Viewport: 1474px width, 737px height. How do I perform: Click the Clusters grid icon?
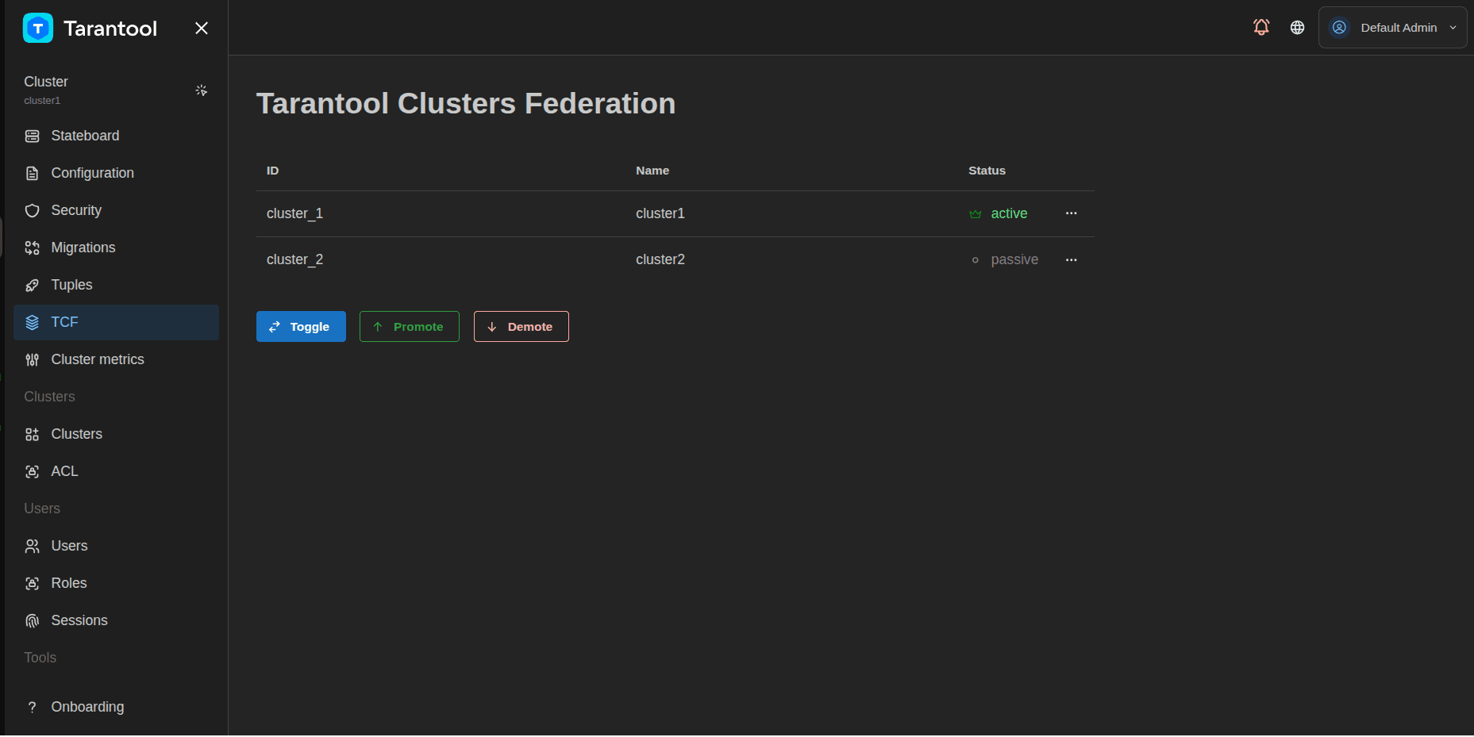click(32, 435)
